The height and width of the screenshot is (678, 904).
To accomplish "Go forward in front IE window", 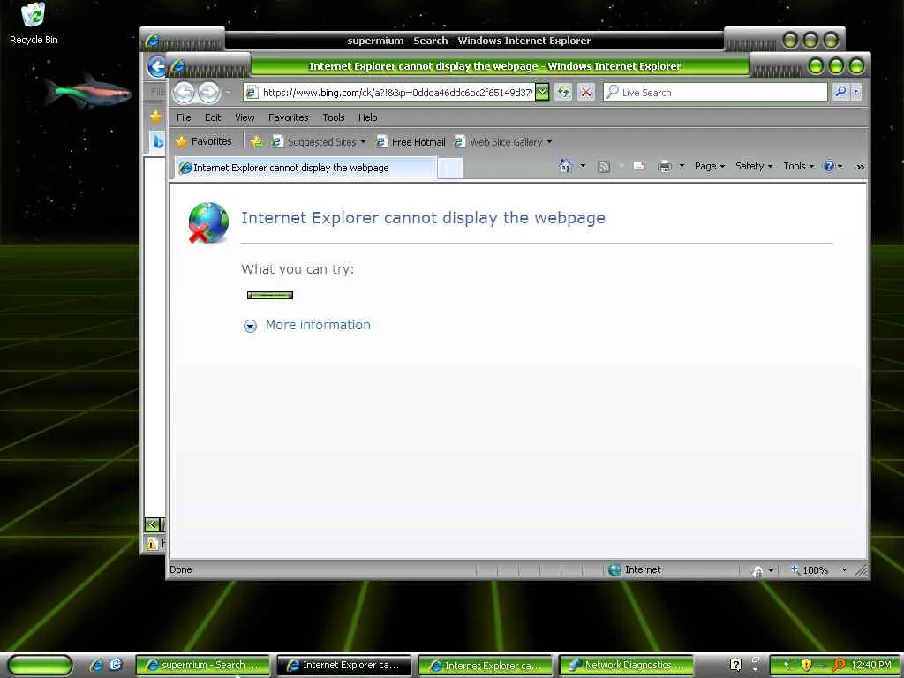I will [208, 92].
